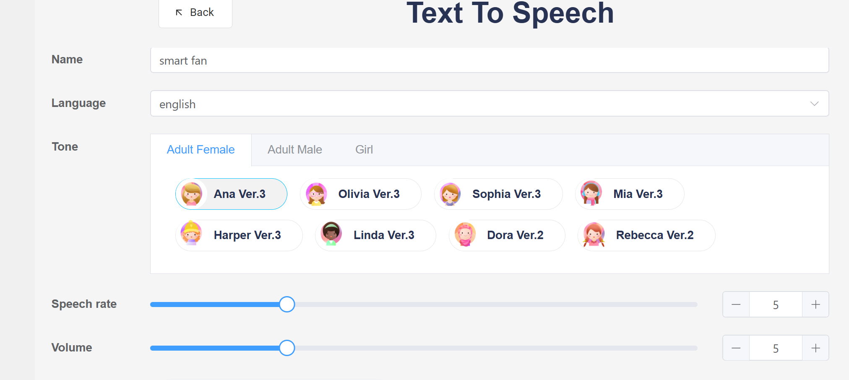849x380 pixels.
Task: Choose the Olivia Ver.3 voice label
Action: [369, 194]
